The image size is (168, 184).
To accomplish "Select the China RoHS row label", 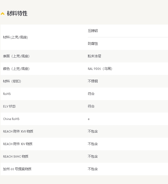I will (x=11, y=119).
